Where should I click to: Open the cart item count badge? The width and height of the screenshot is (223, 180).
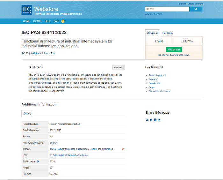tap(63, 21)
